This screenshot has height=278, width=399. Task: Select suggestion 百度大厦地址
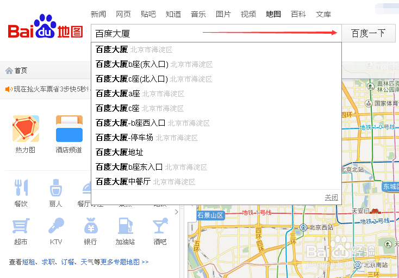216,152
